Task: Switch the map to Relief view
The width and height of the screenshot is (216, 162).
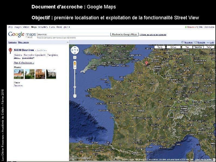Action: (x=209, y=47)
